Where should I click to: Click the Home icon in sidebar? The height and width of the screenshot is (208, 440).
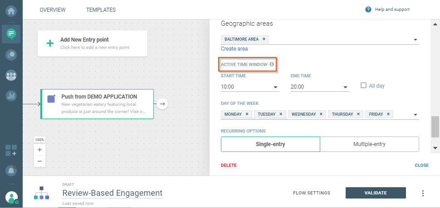pos(11,9)
